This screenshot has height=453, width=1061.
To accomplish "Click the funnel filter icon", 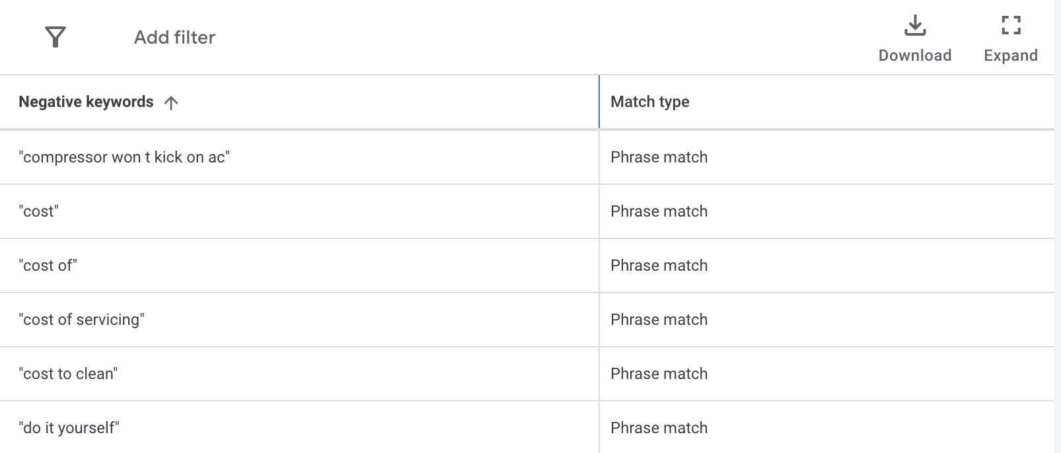I will coord(55,37).
